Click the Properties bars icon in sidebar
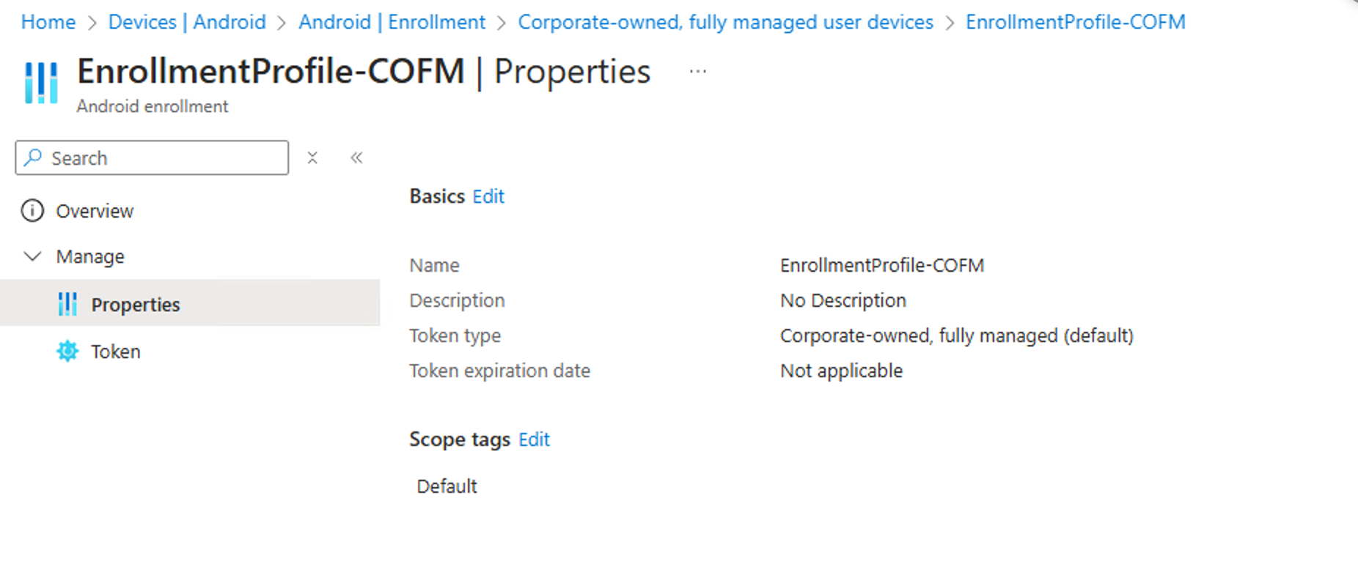1358x561 pixels. pyautogui.click(x=67, y=304)
